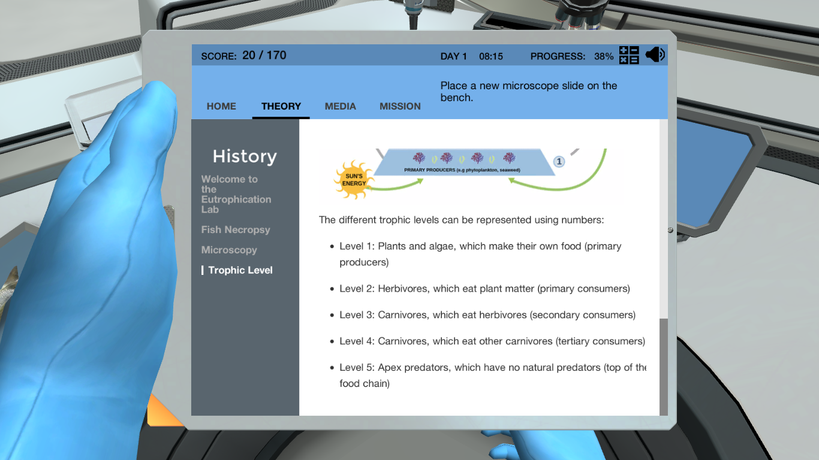Image resolution: width=819 pixels, height=460 pixels.
Task: Select the THEORY tab
Action: click(x=281, y=106)
